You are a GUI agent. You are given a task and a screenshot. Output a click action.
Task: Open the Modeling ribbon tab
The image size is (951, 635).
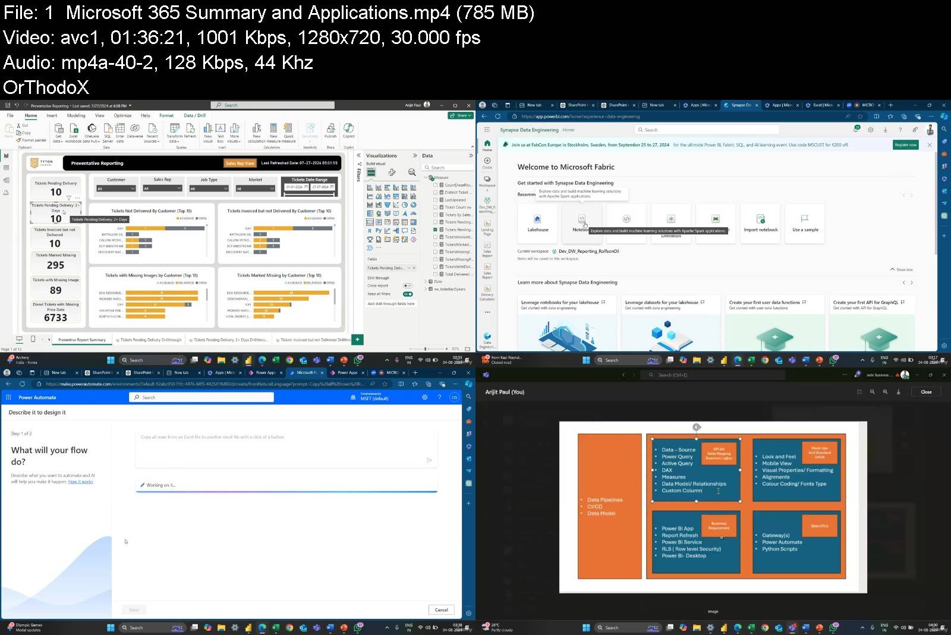click(76, 116)
